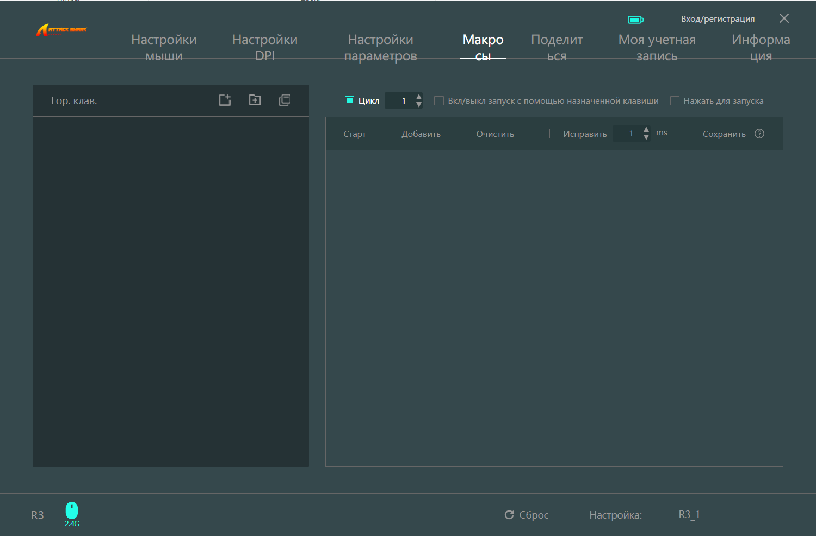Switch to Настройки мыши tab
The width and height of the screenshot is (816, 536).
pos(164,47)
